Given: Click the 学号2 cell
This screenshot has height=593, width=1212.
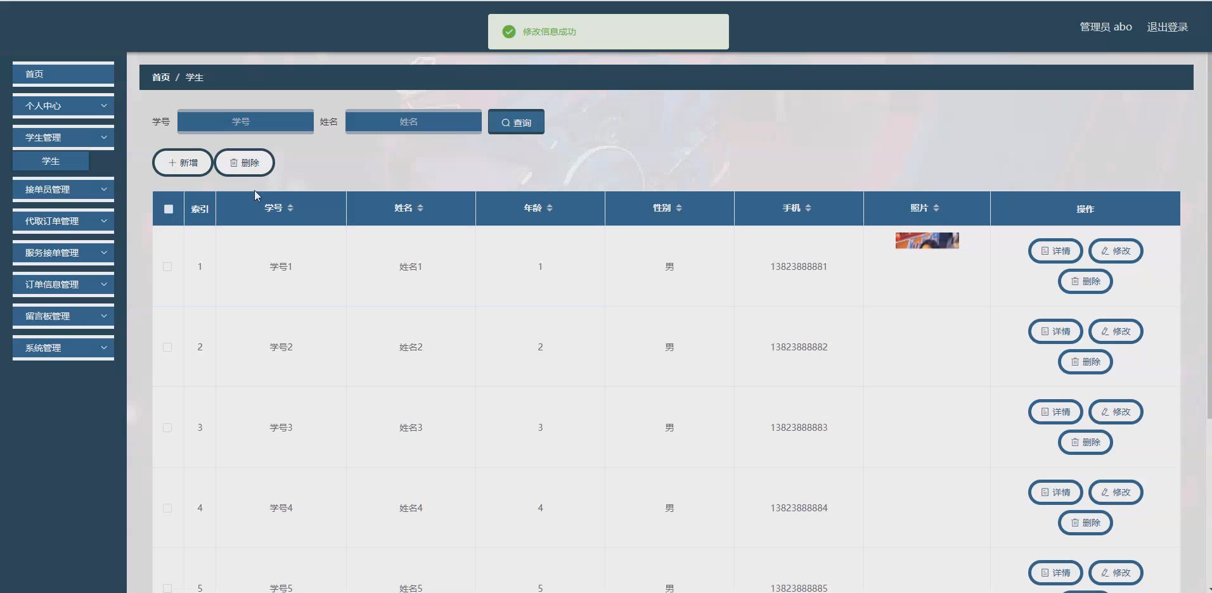Looking at the screenshot, I should [x=281, y=347].
